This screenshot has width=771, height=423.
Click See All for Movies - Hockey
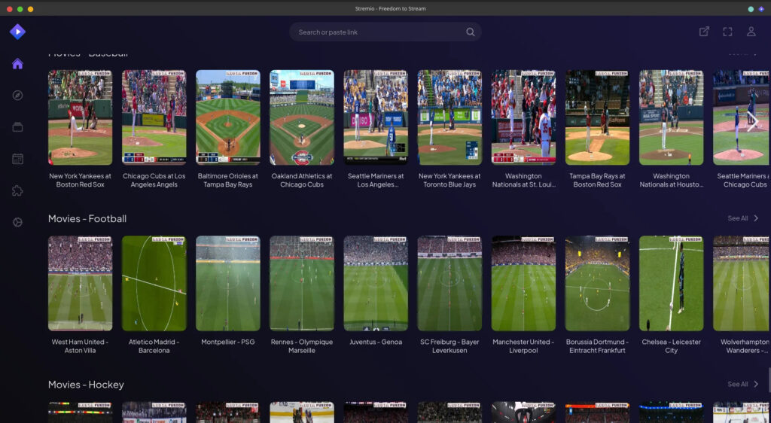pos(738,384)
